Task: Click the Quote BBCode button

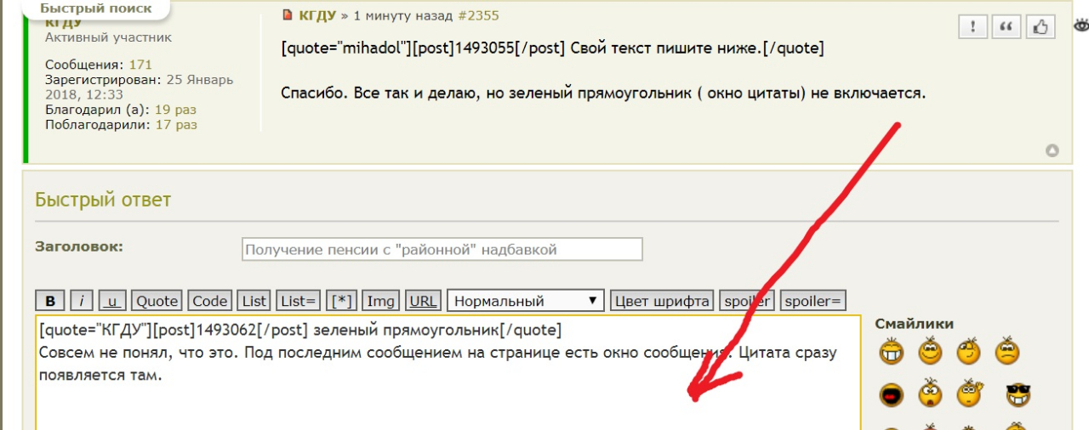Action: coord(157,301)
